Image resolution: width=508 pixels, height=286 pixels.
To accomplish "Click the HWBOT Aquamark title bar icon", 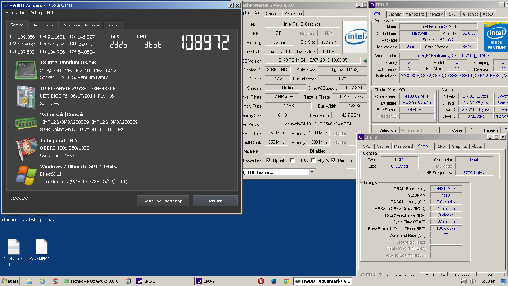I will point(5,6).
